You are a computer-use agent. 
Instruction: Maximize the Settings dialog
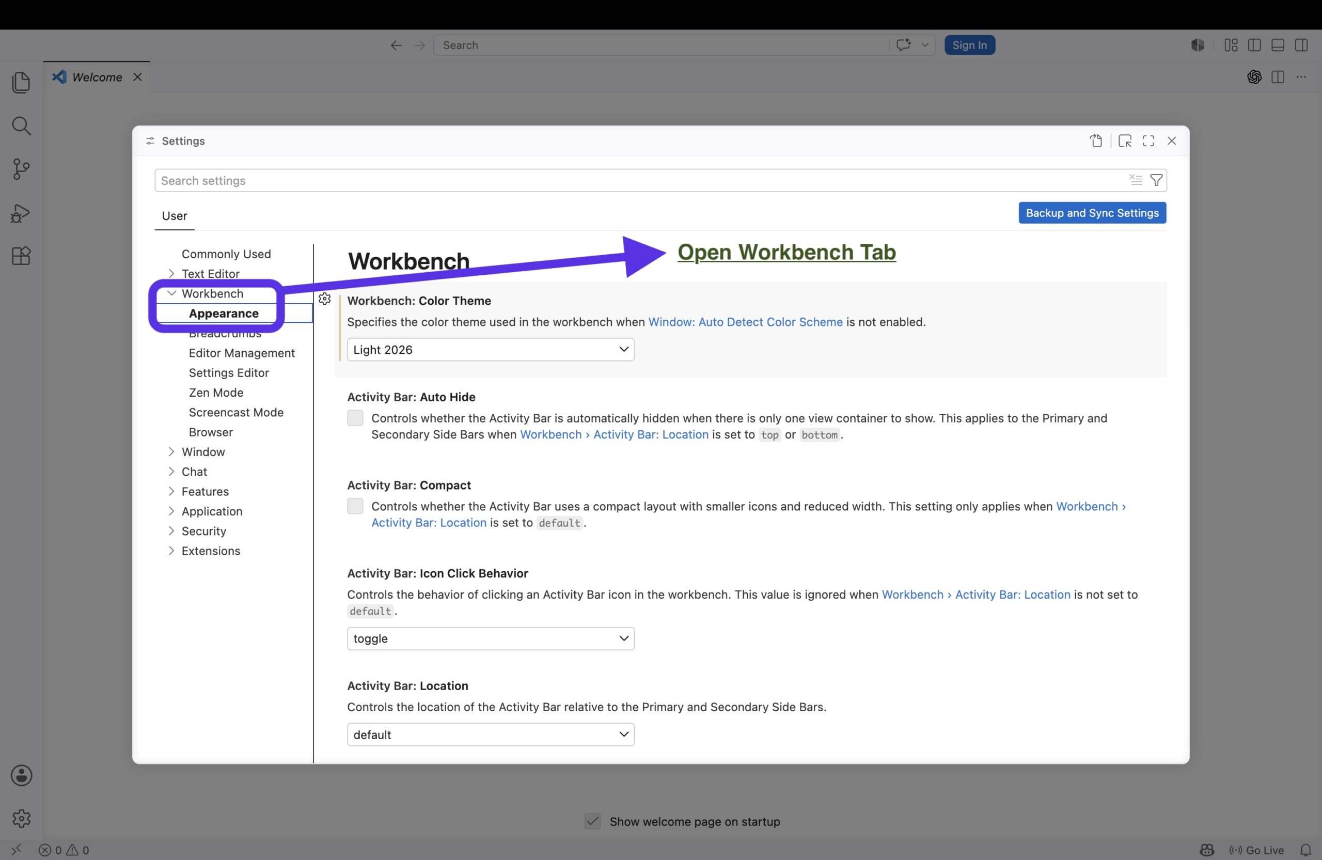1148,141
